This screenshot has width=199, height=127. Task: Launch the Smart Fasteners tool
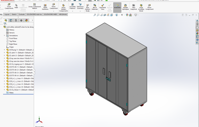tap(45, 7)
